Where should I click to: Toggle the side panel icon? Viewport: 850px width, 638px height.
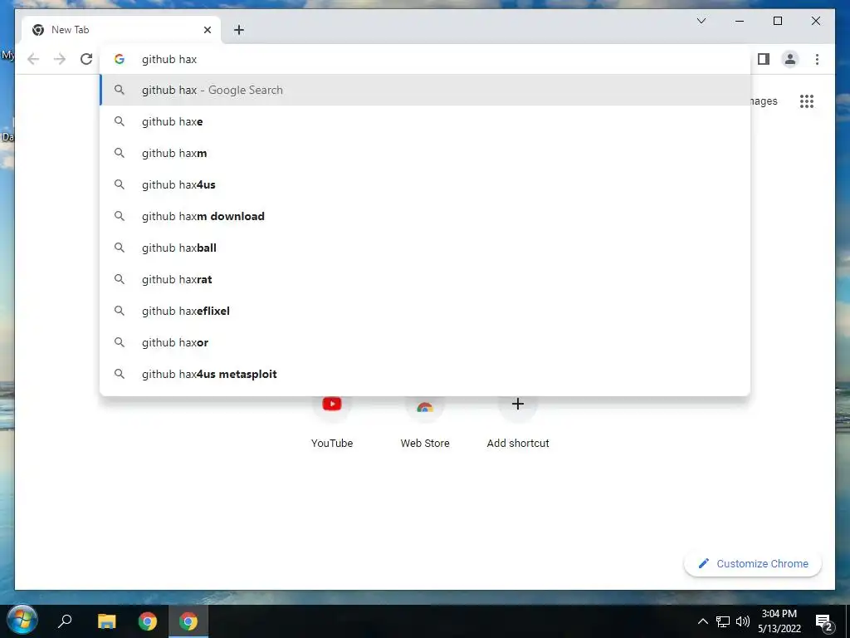coord(764,59)
